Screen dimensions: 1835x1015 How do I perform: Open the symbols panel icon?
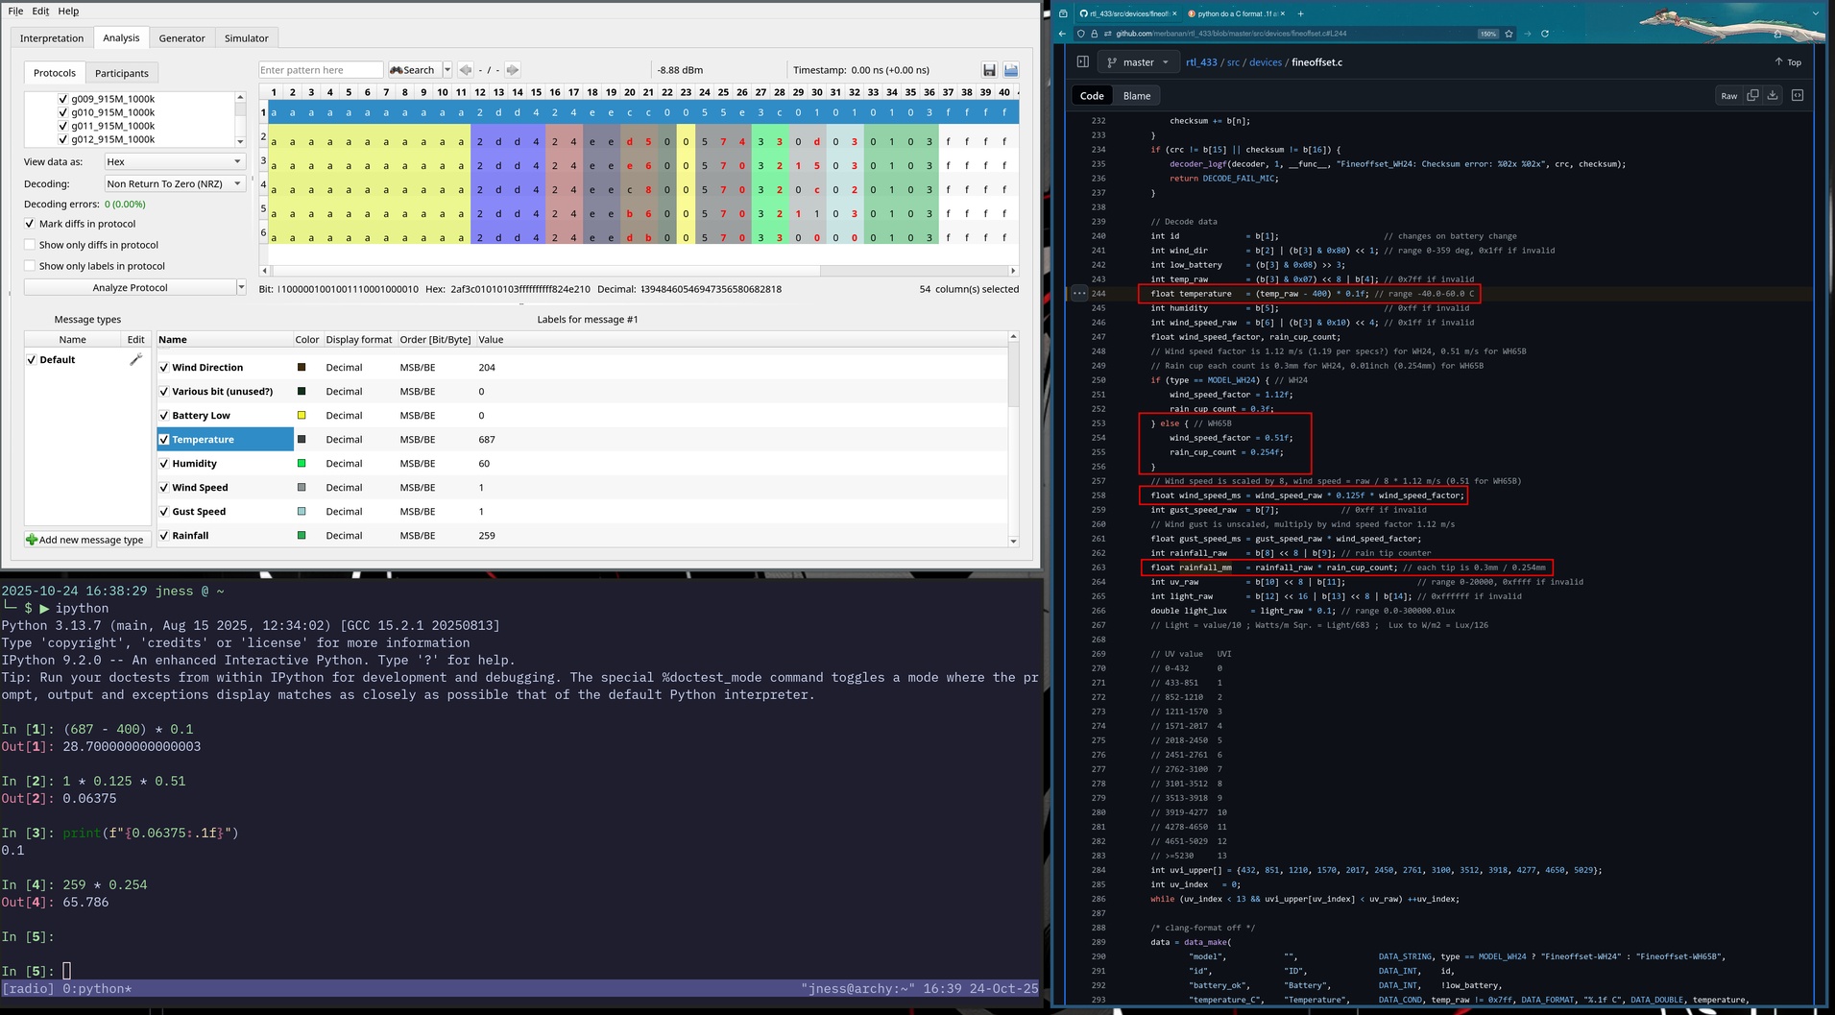1798,95
